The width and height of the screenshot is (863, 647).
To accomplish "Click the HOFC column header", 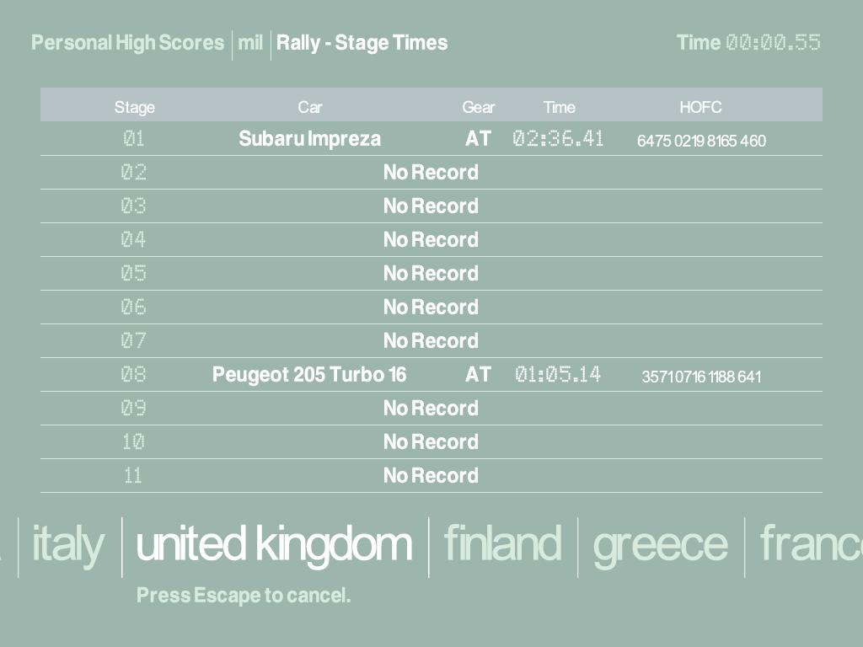I will pyautogui.click(x=700, y=107).
